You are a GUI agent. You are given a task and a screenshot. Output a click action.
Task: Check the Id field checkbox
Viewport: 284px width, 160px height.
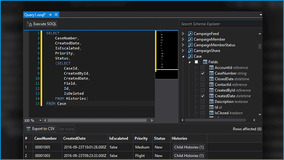(x=203, y=107)
